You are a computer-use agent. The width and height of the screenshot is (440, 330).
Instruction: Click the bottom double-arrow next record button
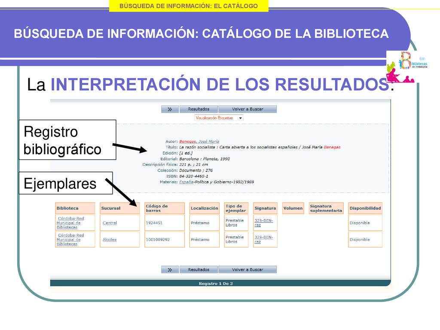click(x=170, y=270)
